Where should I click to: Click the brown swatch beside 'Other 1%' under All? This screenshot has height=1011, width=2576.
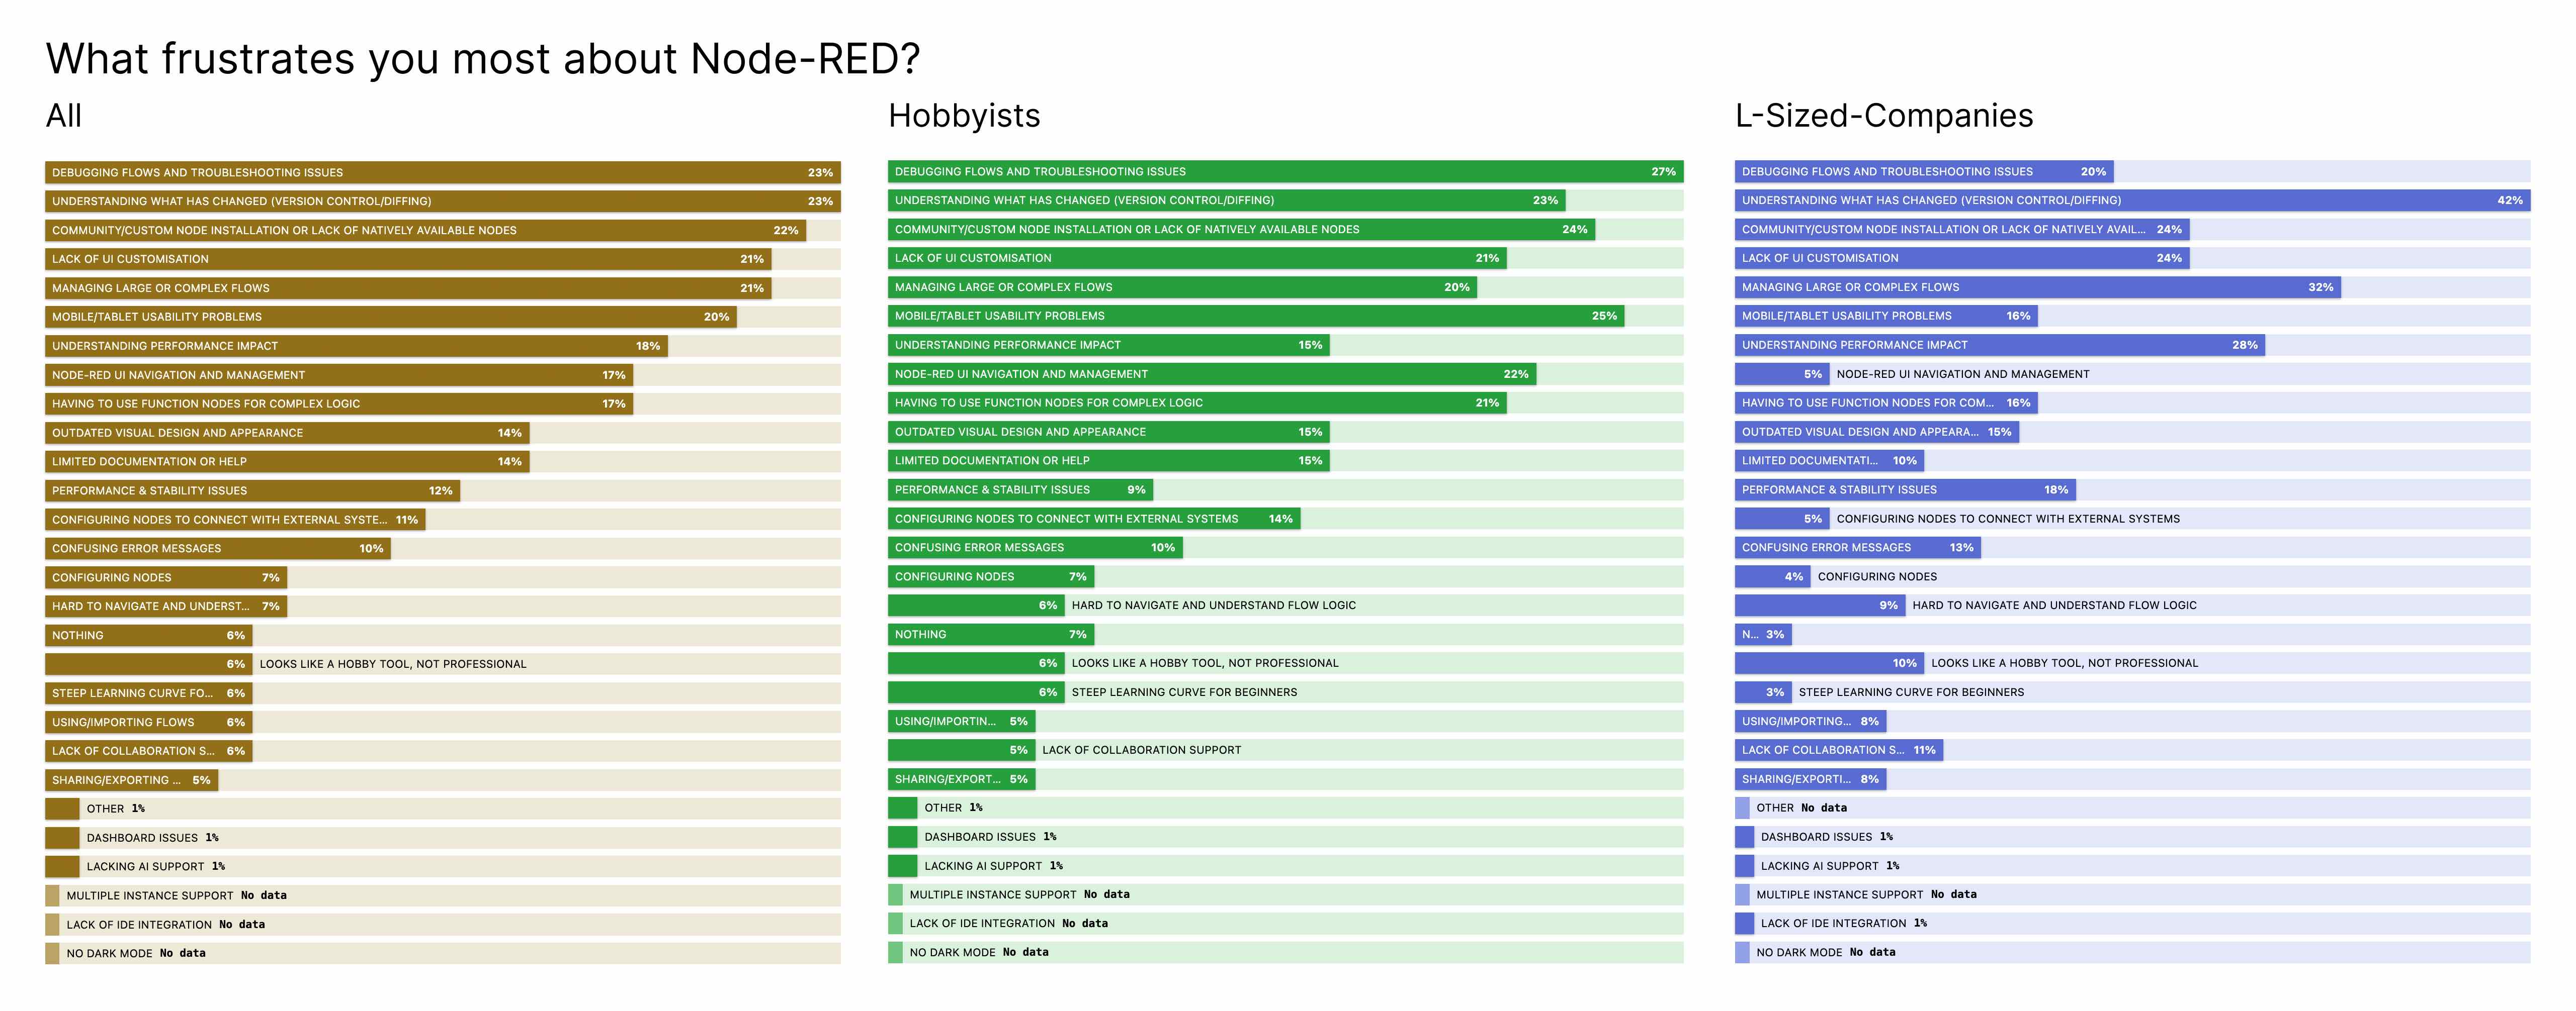tap(62, 809)
